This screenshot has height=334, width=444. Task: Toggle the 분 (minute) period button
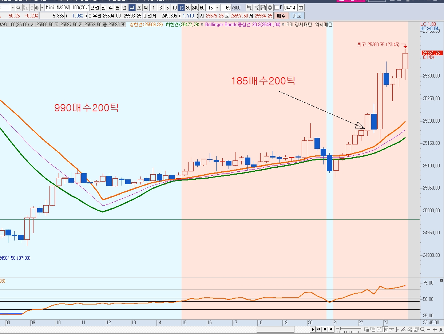click(x=132, y=8)
